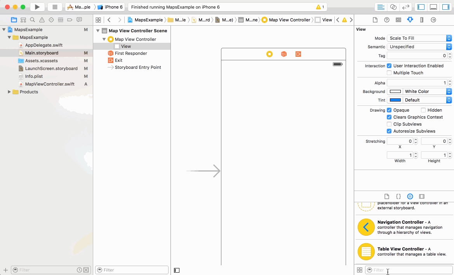Click the Tag input field
454x275 pixels.
[417, 56]
